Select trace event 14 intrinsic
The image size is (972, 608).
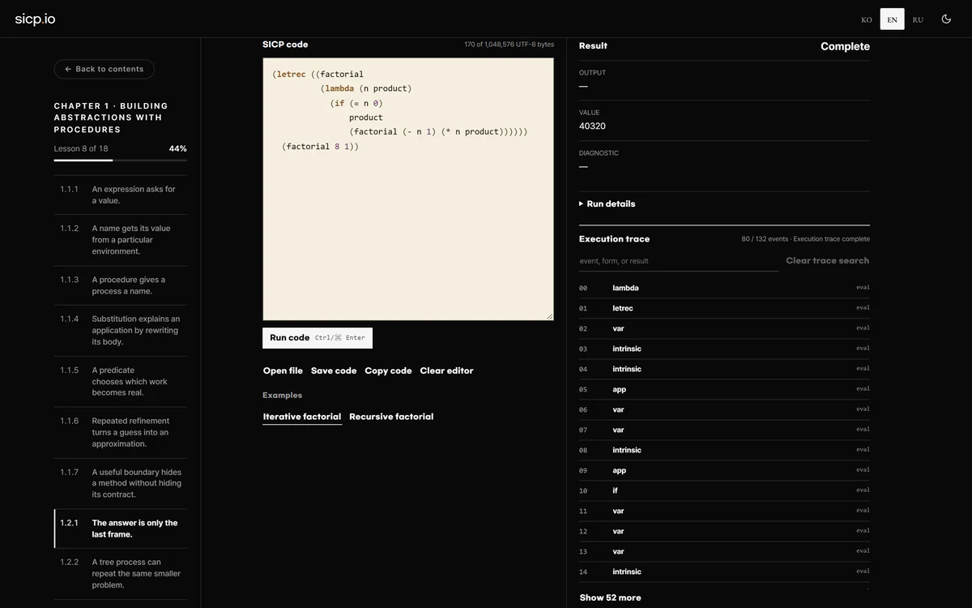tap(724, 572)
